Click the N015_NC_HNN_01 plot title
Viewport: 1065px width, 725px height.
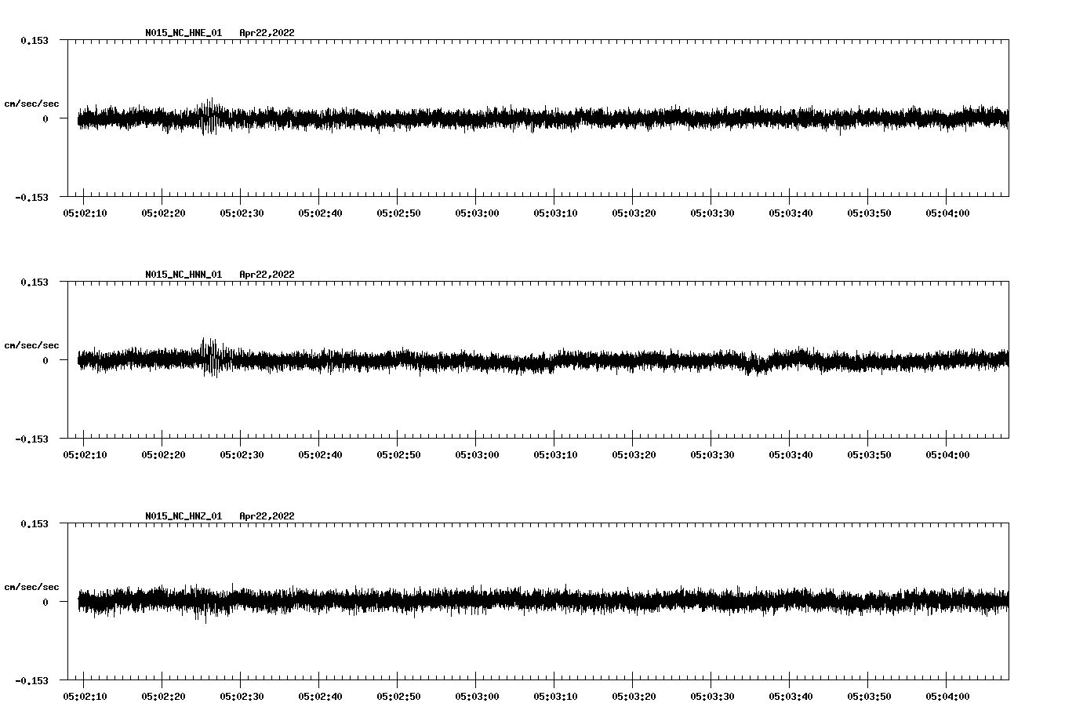[184, 275]
